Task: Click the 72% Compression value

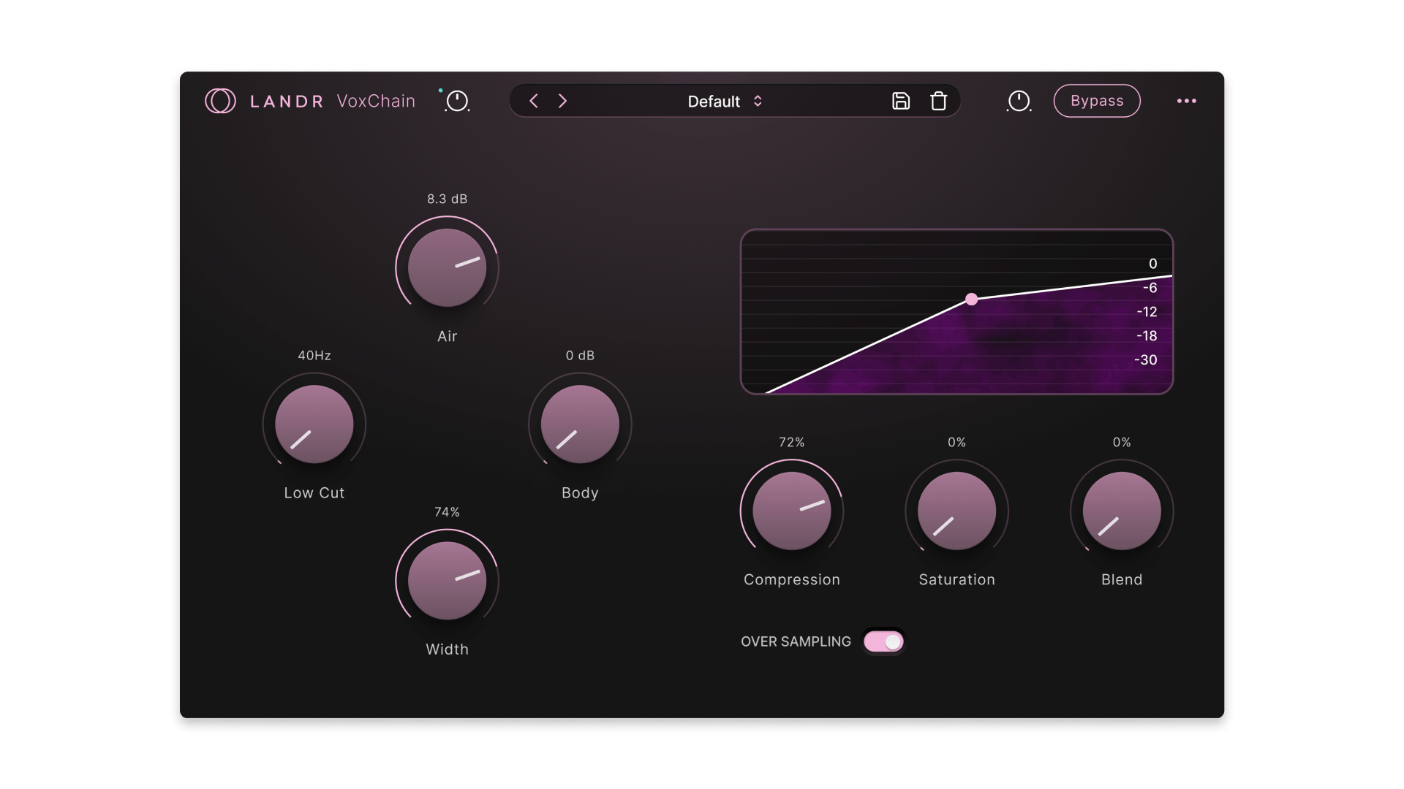Action: (792, 442)
